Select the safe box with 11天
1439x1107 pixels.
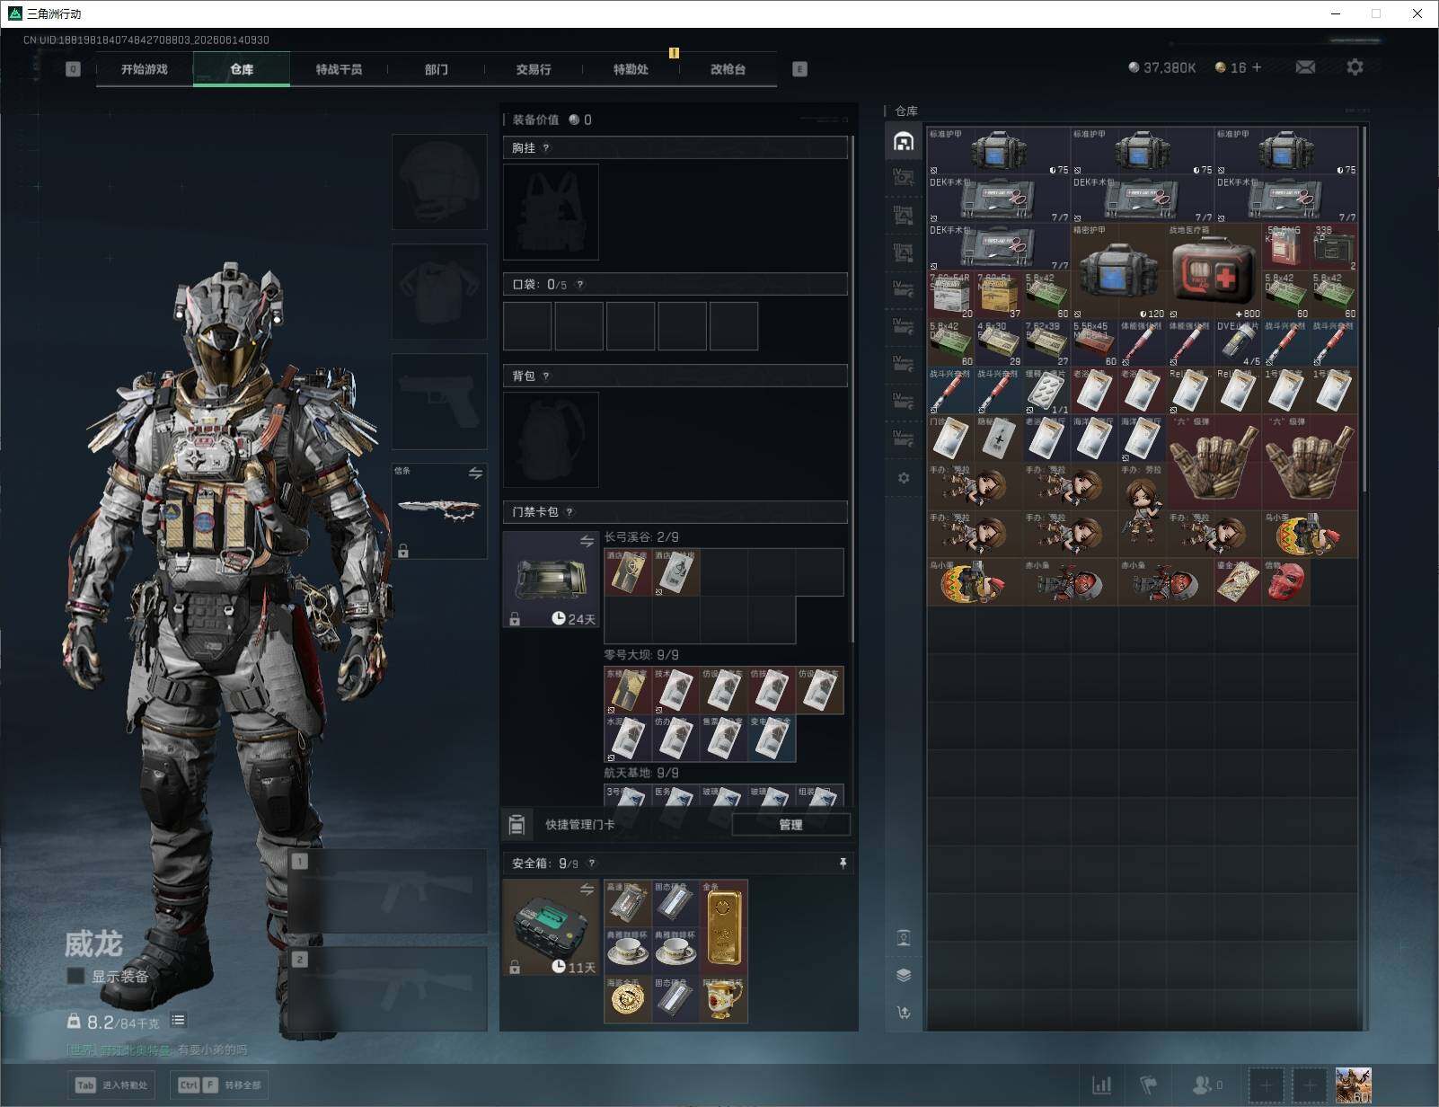[551, 927]
